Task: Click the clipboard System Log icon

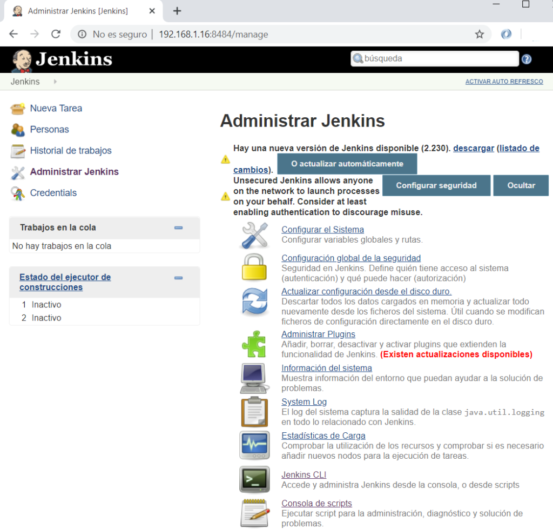Action: coord(254,412)
